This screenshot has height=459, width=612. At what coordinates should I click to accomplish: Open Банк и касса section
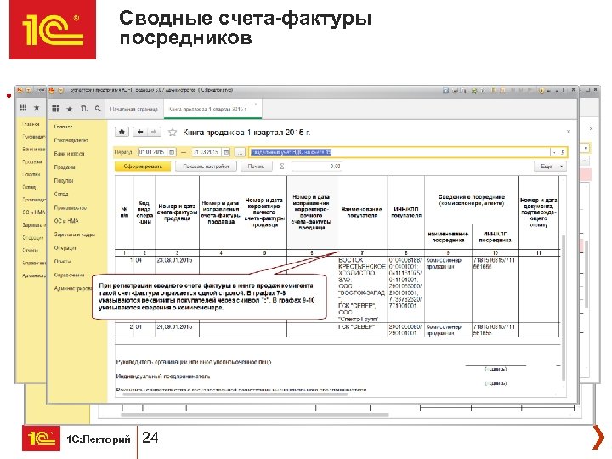tap(69, 154)
